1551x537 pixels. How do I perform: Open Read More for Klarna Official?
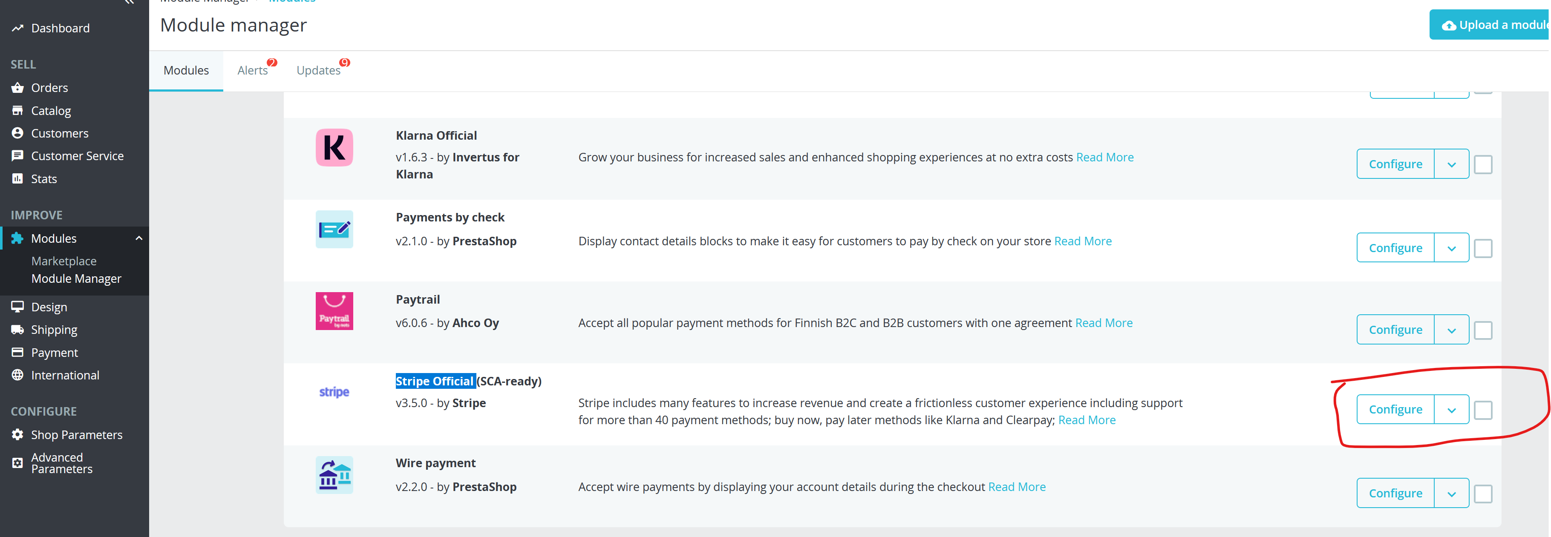[1105, 157]
